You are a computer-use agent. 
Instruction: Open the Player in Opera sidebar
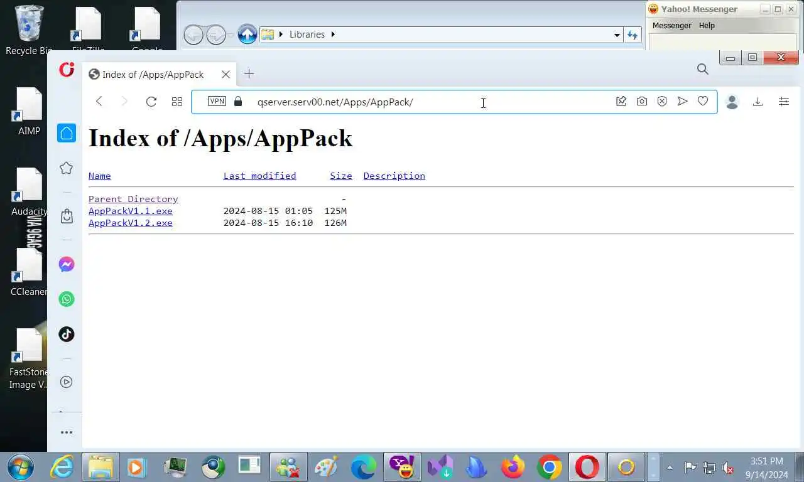point(67,382)
